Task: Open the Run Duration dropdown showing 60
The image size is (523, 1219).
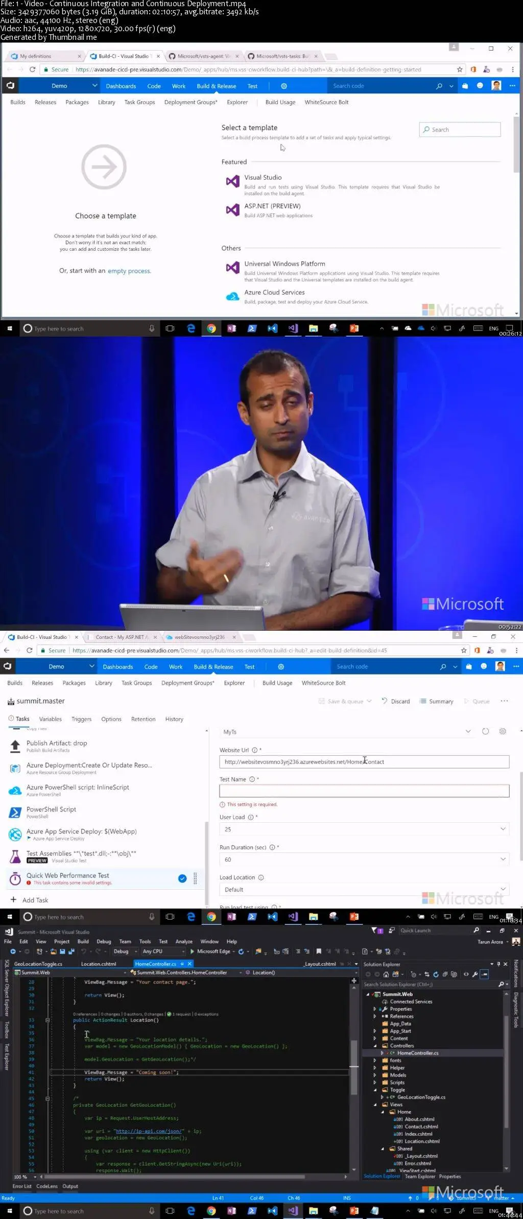Action: [x=364, y=859]
